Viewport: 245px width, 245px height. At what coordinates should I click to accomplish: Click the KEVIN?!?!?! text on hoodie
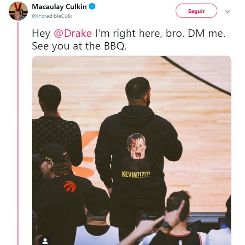point(136,174)
